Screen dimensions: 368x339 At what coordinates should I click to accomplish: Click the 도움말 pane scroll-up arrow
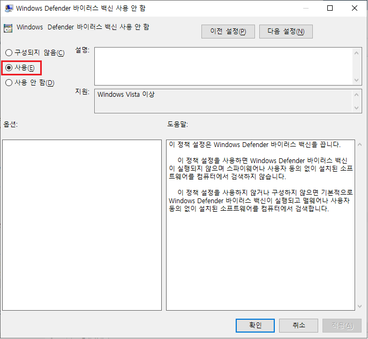pyautogui.click(x=359, y=145)
